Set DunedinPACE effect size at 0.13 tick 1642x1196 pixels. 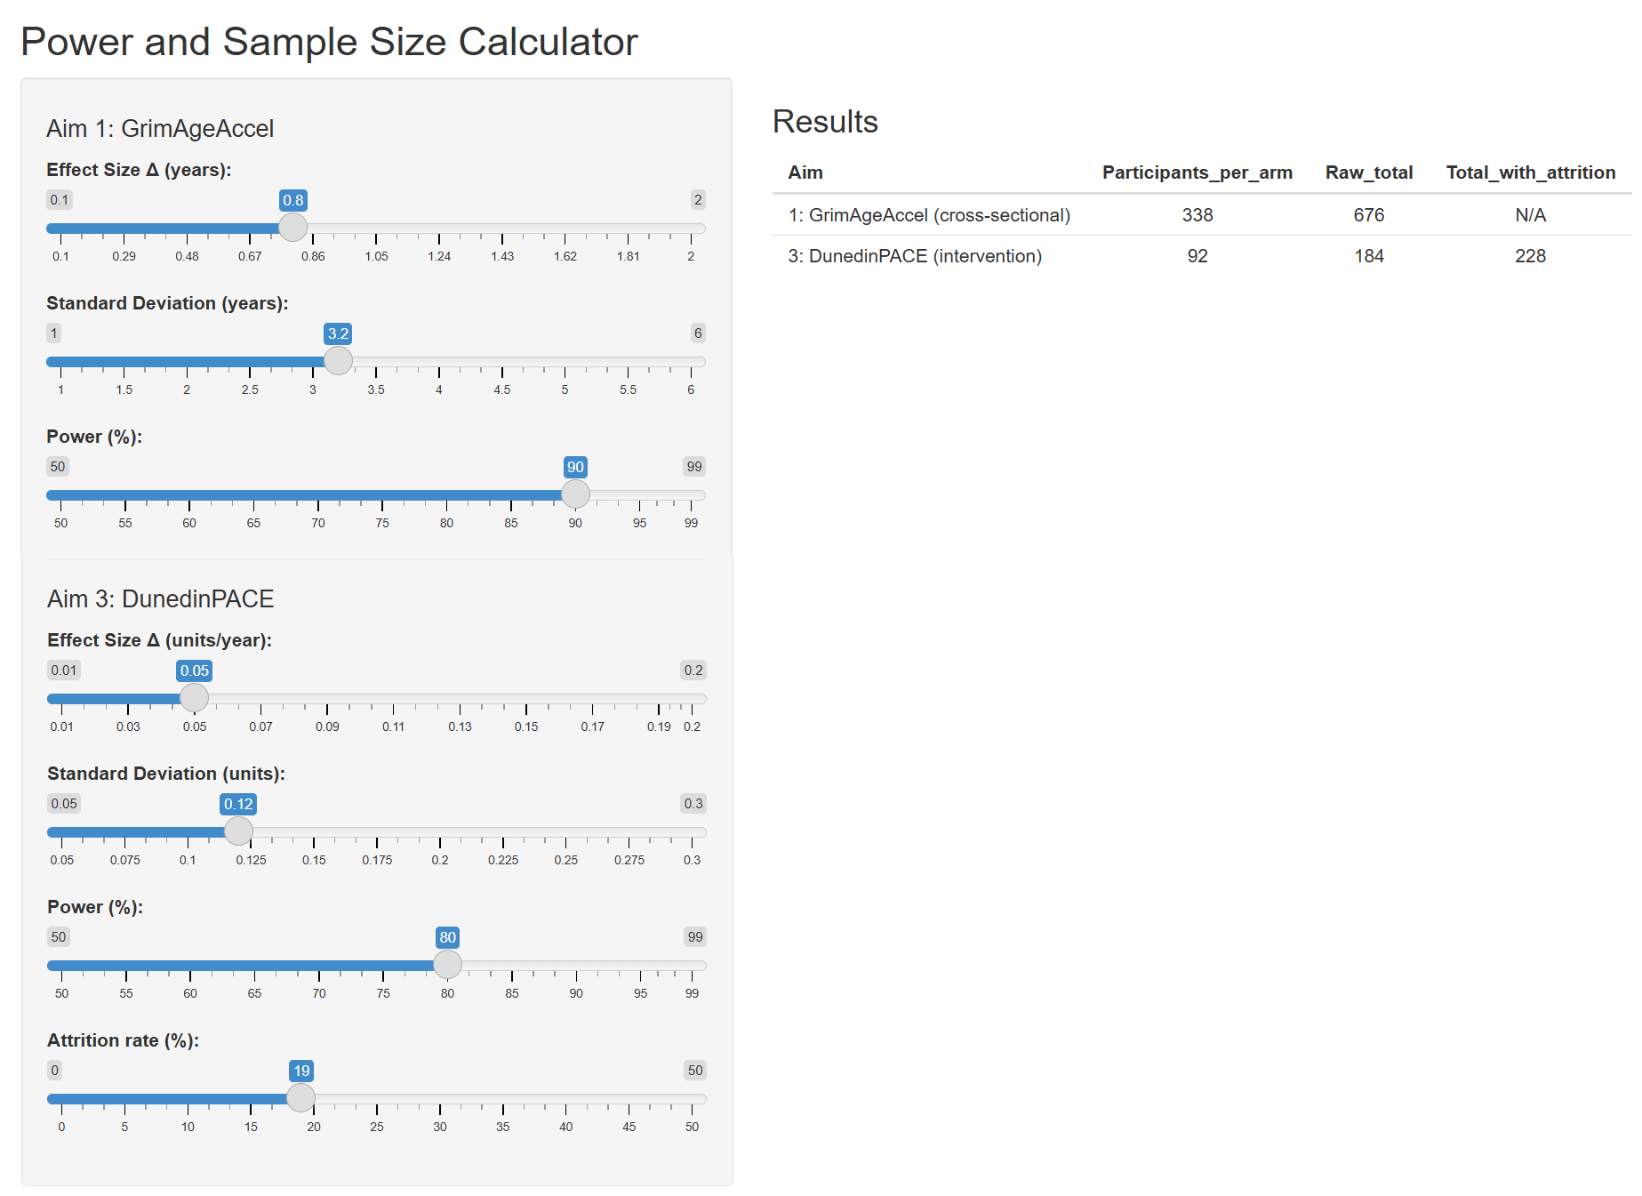pos(460,699)
